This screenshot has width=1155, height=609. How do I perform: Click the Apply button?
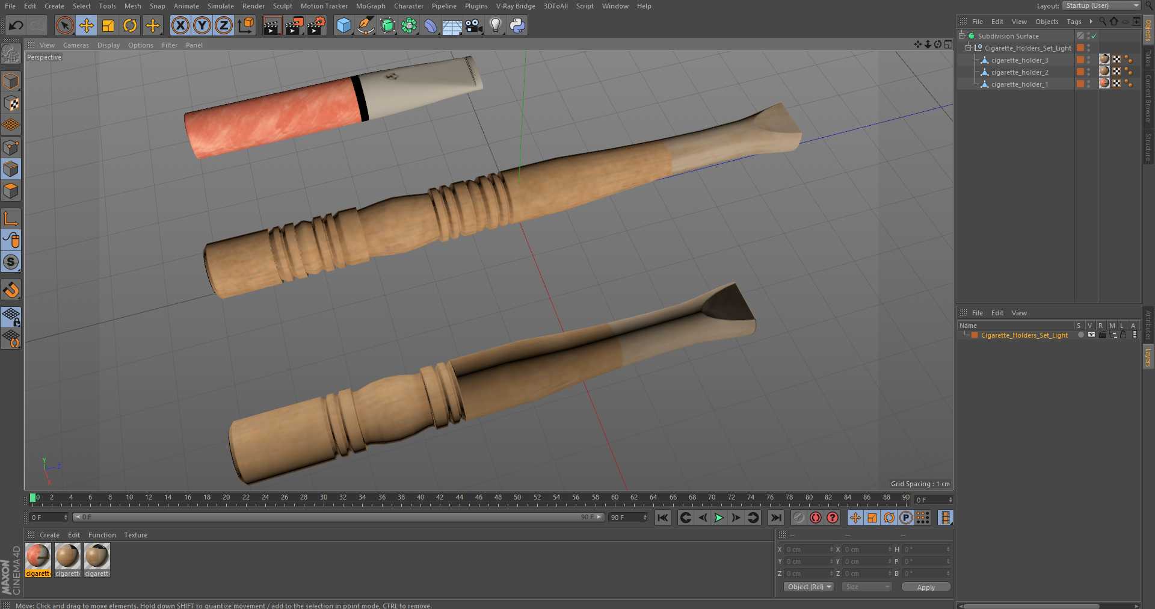[926, 587]
